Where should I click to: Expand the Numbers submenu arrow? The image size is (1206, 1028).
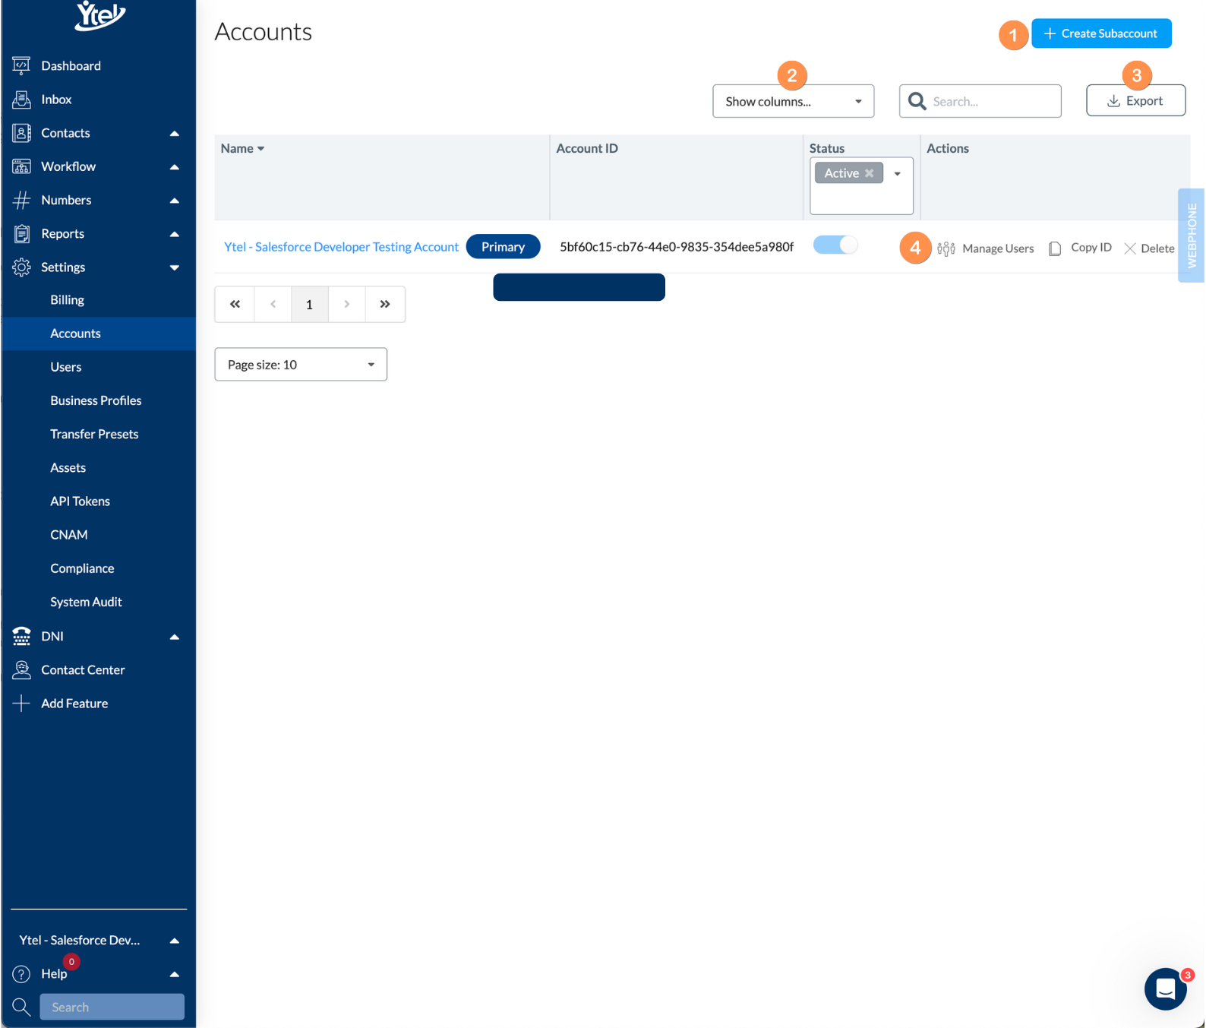coord(174,201)
